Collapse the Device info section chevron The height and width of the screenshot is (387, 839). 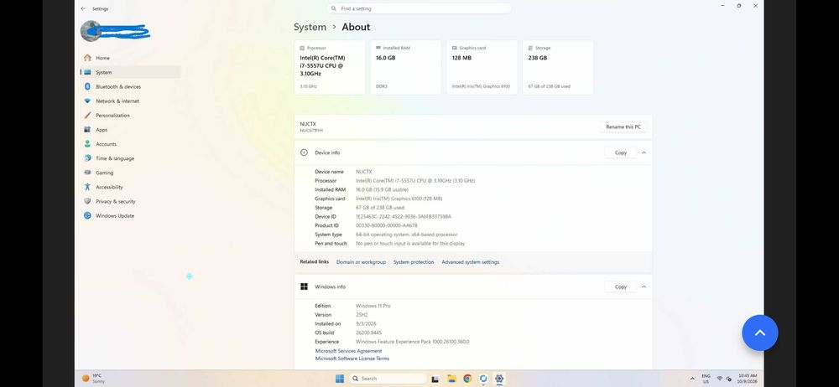click(644, 152)
